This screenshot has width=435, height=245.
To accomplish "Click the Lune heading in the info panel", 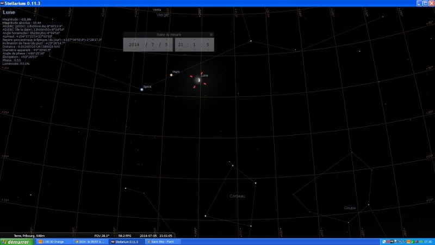I will tap(9, 12).
